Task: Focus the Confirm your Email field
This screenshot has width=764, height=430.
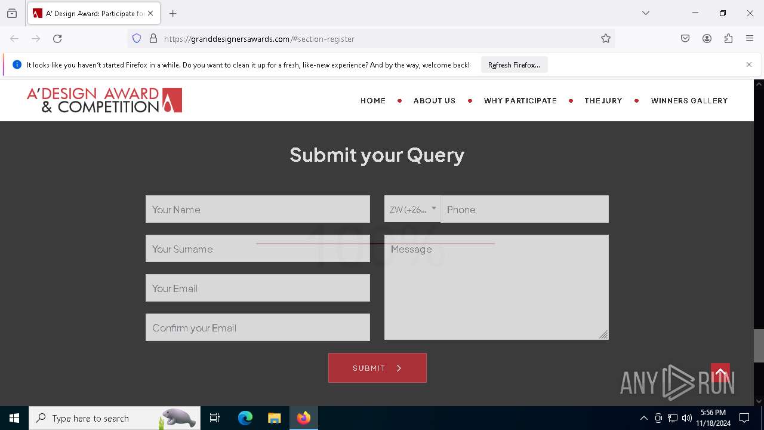Action: (258, 327)
